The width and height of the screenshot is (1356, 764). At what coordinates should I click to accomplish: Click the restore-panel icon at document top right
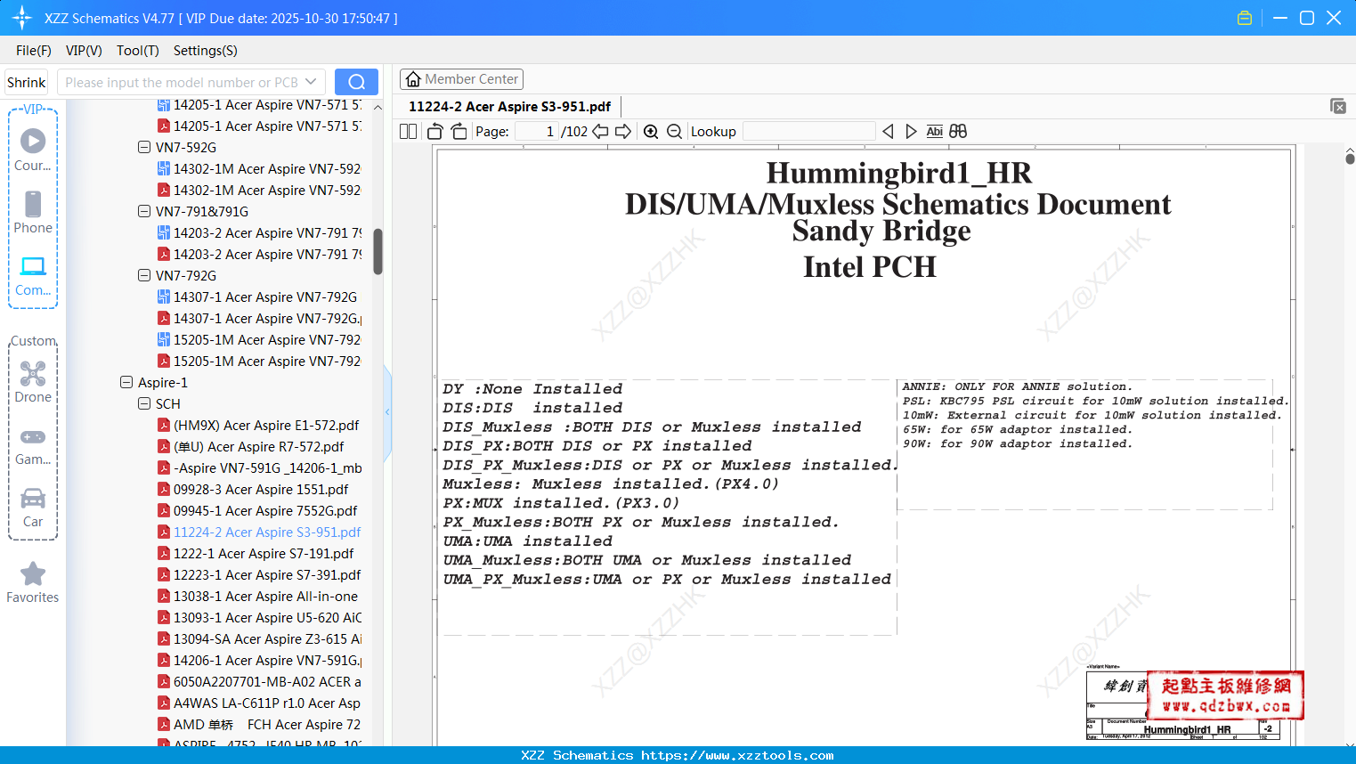(1338, 106)
